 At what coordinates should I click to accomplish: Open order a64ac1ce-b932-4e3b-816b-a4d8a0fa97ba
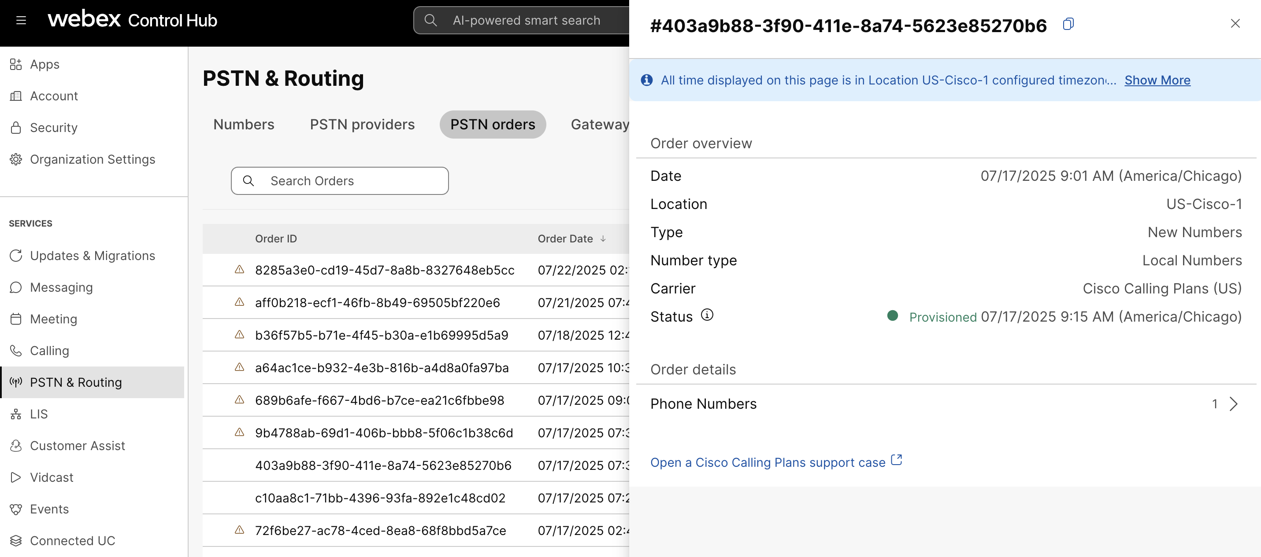point(382,368)
